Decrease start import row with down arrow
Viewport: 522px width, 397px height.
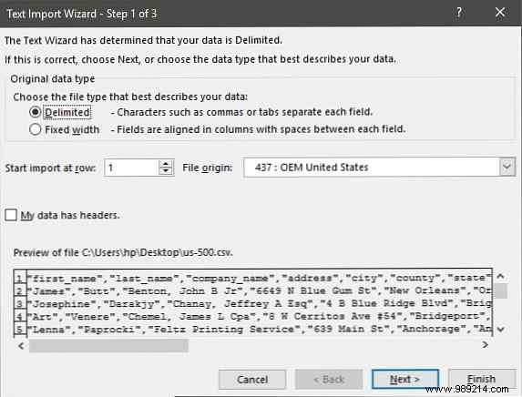(166, 171)
